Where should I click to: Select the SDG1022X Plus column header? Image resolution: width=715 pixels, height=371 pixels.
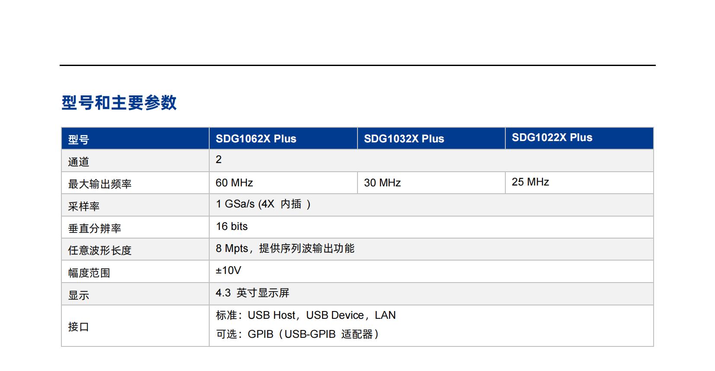point(552,138)
